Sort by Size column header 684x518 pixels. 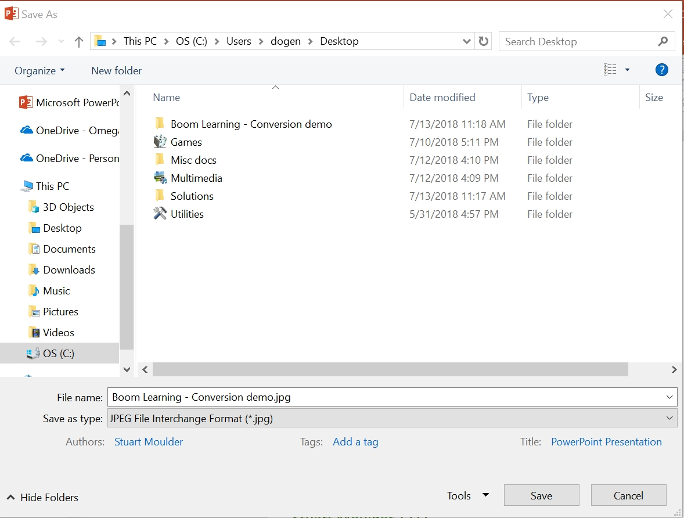654,98
